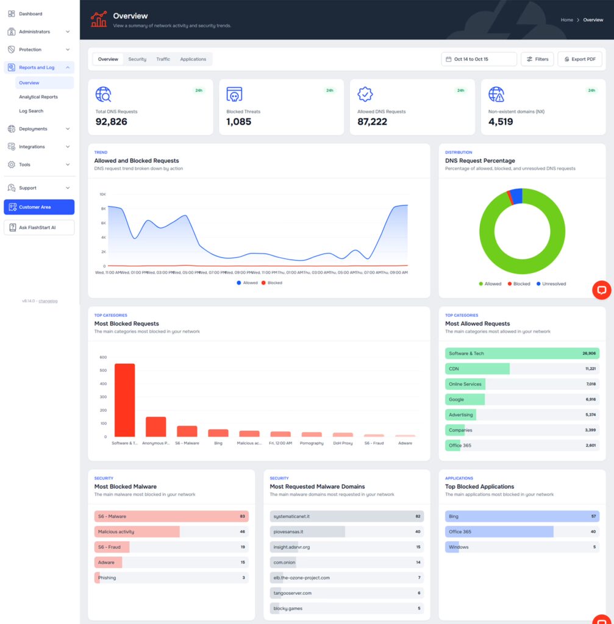The height and width of the screenshot is (624, 614).
Task: Click the Home breadcrumb link
Action: coord(566,19)
